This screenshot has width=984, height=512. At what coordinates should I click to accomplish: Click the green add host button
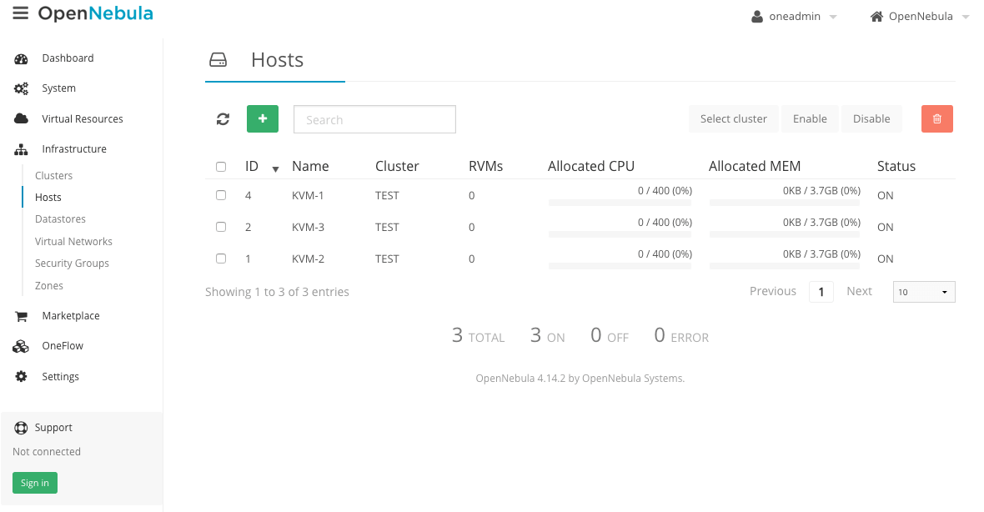tap(263, 119)
